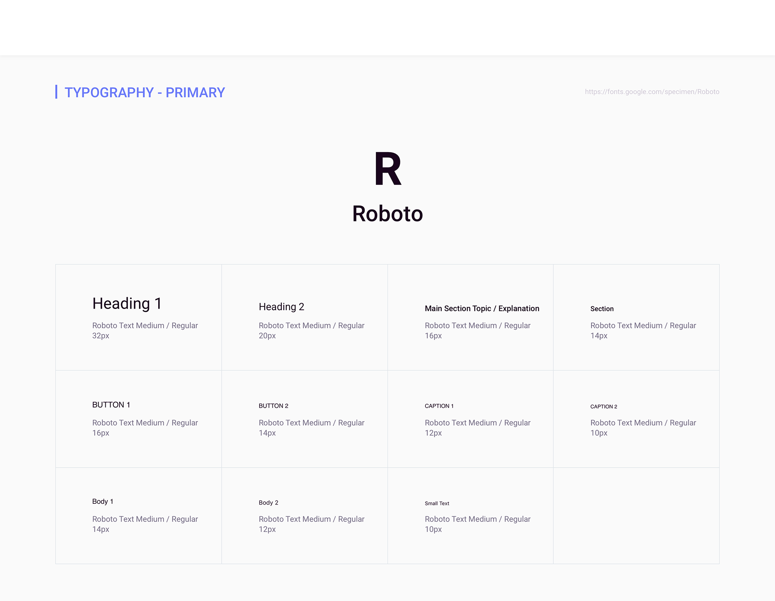Click Roboto Text Medium / Regular under Heading 2
The height and width of the screenshot is (601, 775).
point(312,326)
